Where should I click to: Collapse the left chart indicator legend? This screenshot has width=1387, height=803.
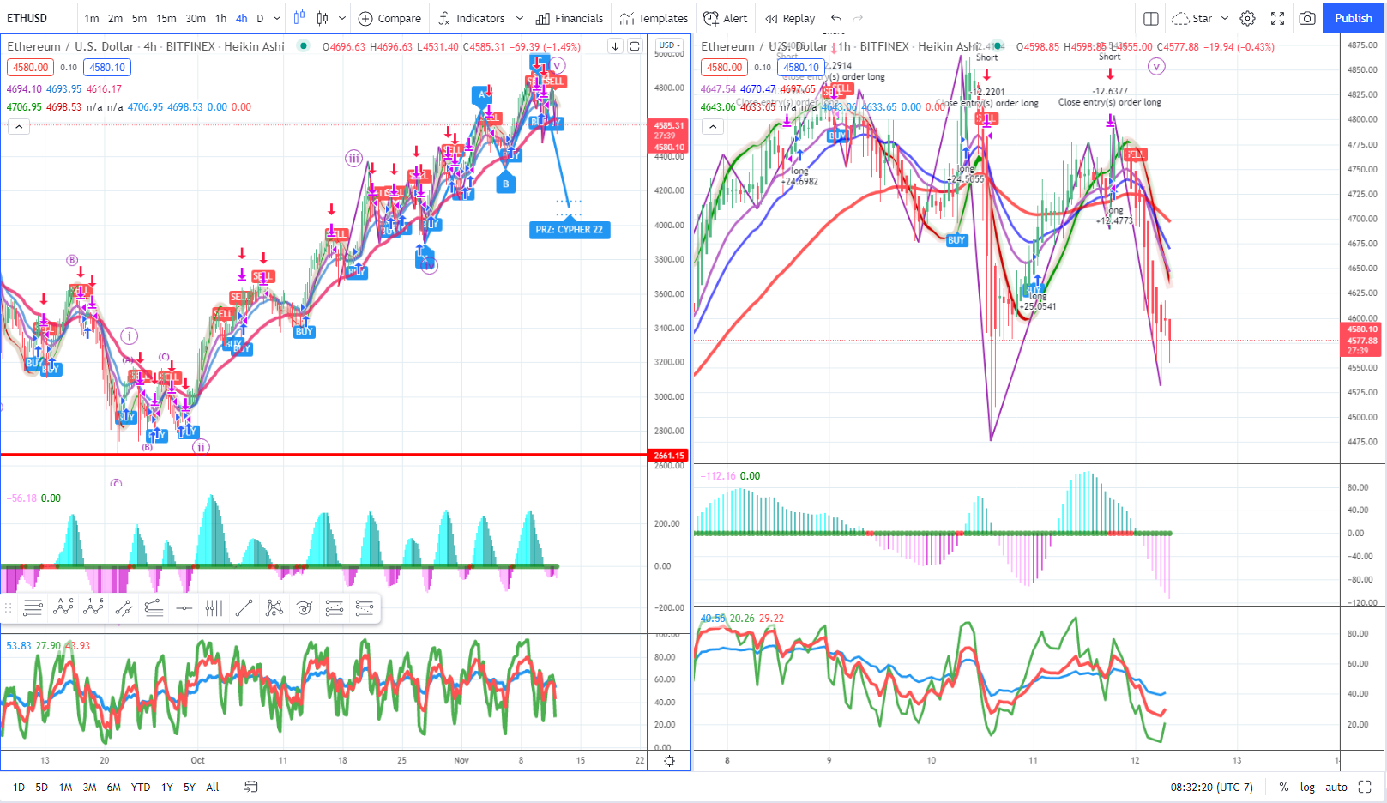[19, 127]
